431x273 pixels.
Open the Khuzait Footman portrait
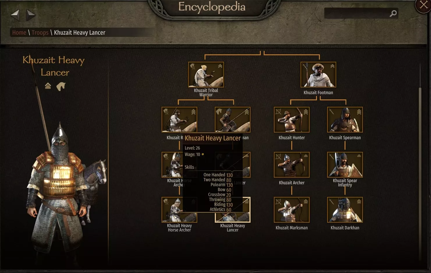pyautogui.click(x=318, y=74)
